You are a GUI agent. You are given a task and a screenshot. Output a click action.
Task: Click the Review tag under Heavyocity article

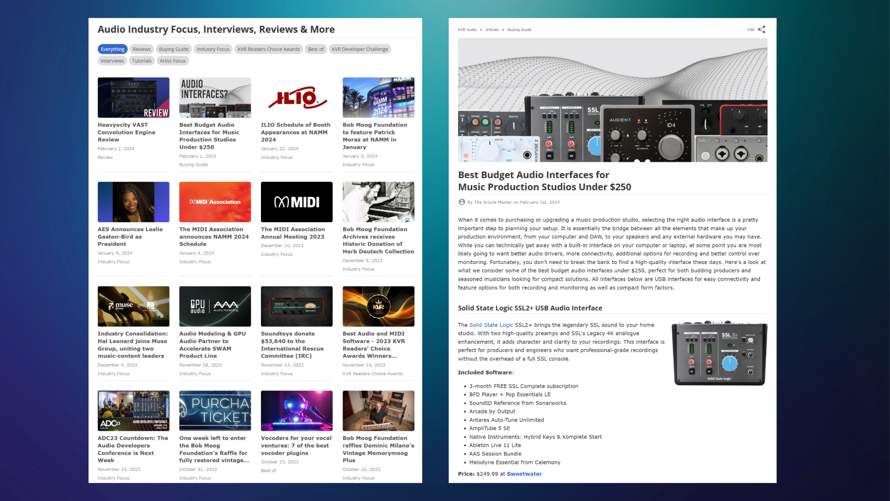(x=105, y=158)
